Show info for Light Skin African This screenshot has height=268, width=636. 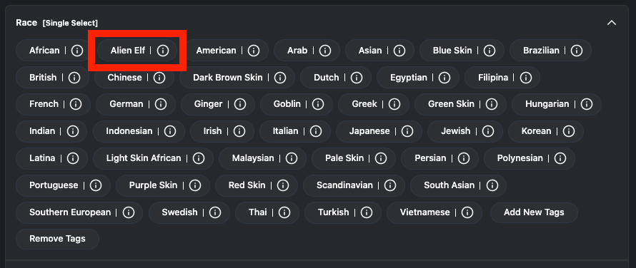pos(199,158)
